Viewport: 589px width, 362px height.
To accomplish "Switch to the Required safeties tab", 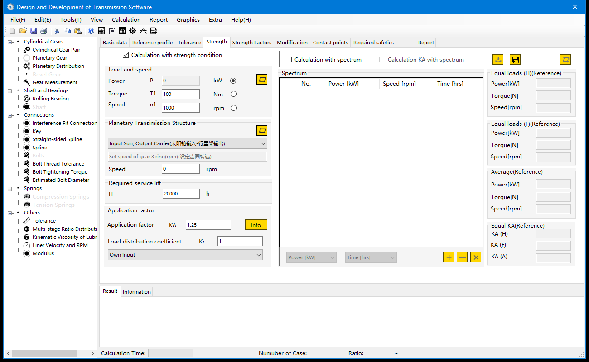I will (374, 43).
